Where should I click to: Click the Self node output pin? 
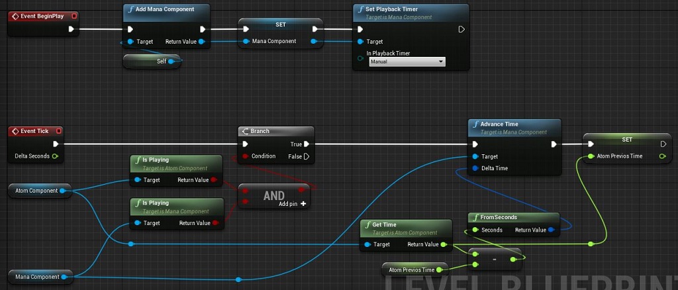coord(171,62)
